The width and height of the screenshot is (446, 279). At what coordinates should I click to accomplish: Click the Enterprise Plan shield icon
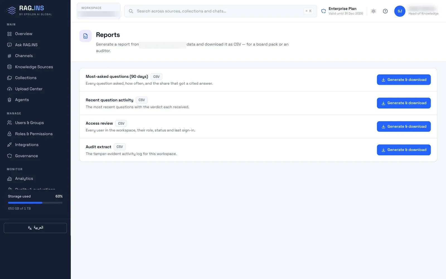point(324,11)
